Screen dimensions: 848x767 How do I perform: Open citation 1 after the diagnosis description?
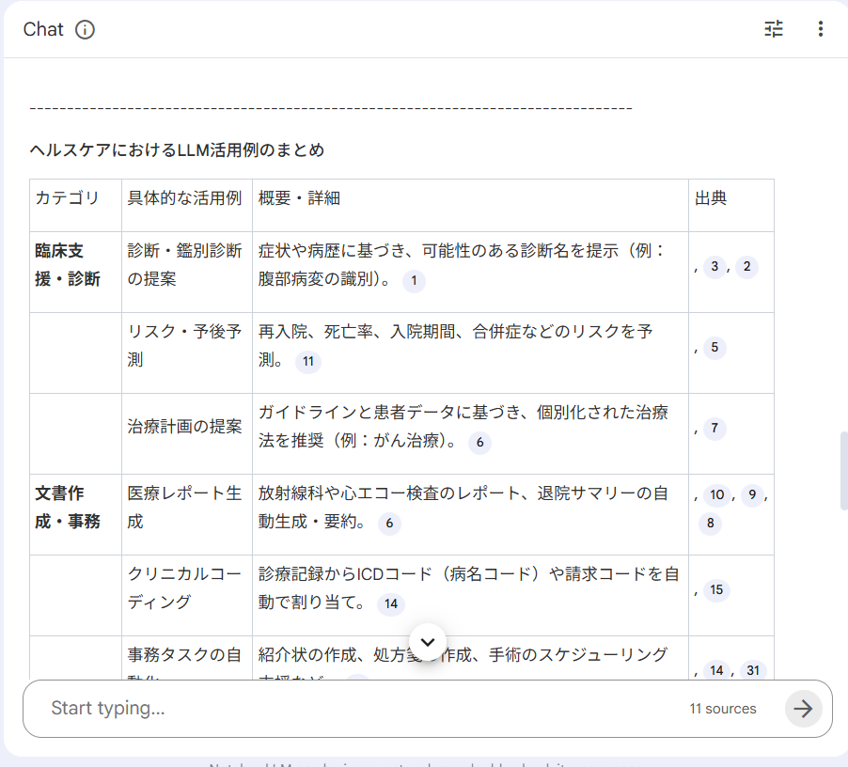pos(413,280)
